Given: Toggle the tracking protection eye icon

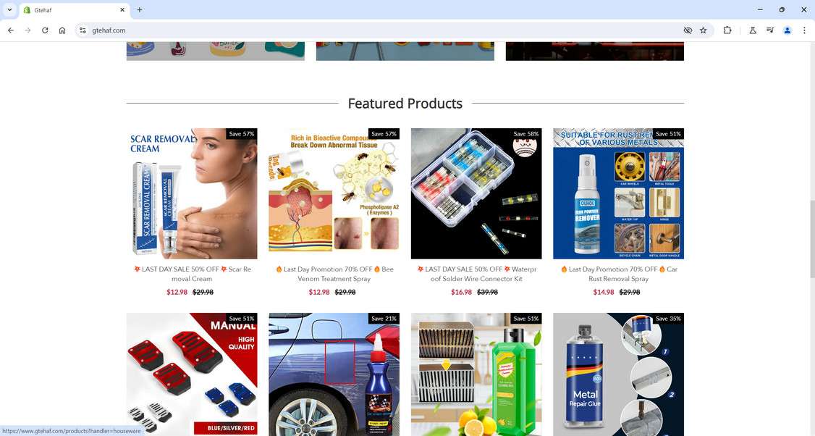Looking at the screenshot, I should pyautogui.click(x=688, y=30).
